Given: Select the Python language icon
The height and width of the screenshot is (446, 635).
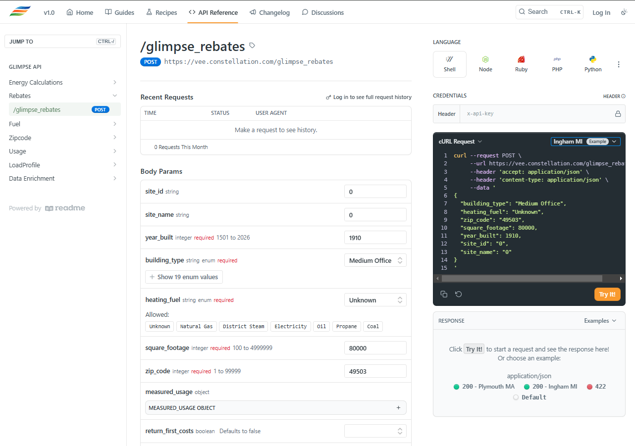Looking at the screenshot, I should pos(593,64).
